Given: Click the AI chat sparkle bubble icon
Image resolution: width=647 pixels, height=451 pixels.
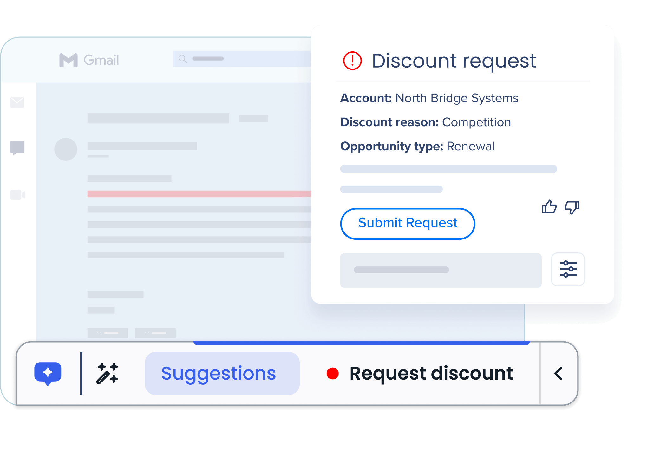Looking at the screenshot, I should [48, 373].
